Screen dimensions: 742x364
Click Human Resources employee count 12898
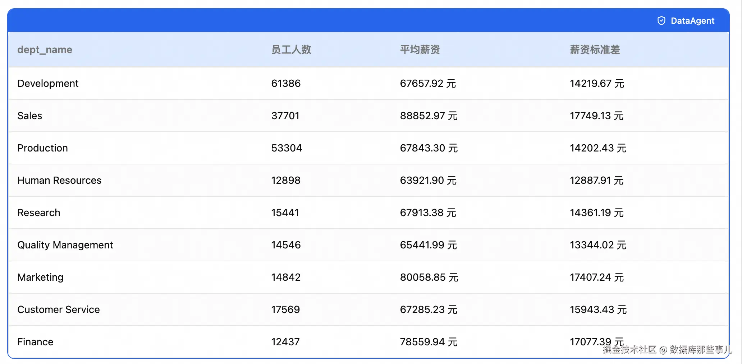pyautogui.click(x=286, y=180)
